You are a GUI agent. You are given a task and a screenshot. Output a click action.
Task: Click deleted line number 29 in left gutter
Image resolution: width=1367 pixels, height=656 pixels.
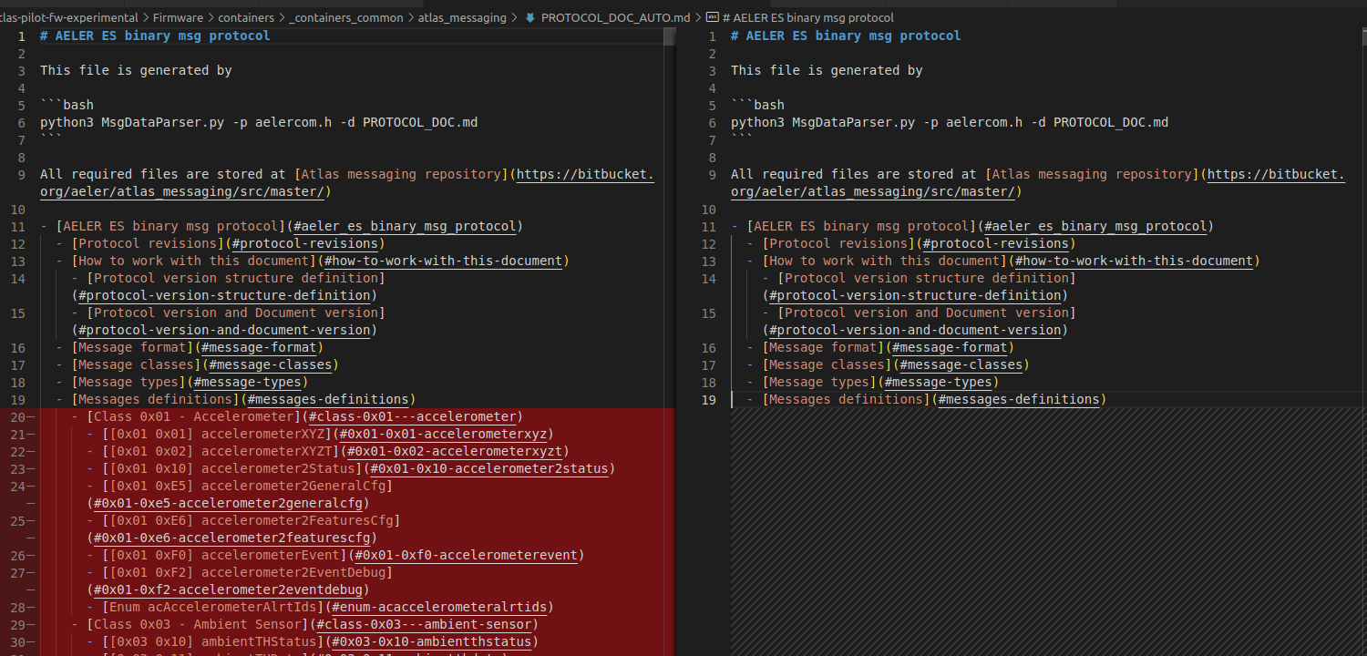tap(19, 624)
